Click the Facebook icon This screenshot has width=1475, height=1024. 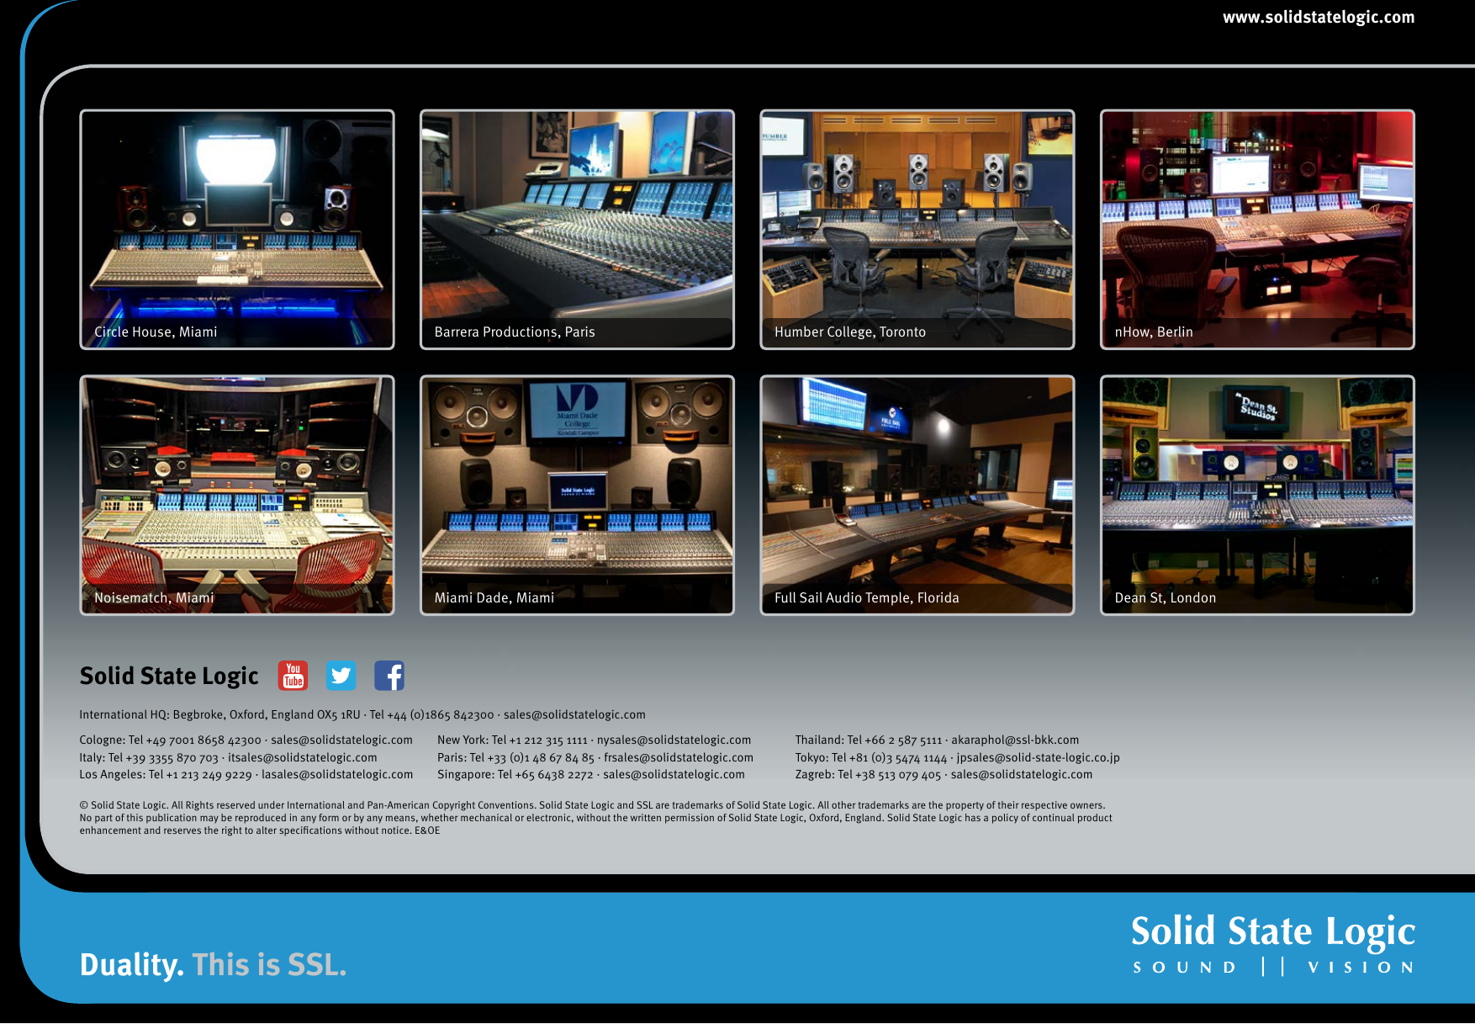click(x=389, y=676)
